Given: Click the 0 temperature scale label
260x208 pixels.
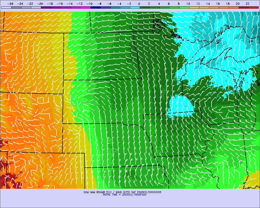Looking at the screenshot, I should (139, 4).
